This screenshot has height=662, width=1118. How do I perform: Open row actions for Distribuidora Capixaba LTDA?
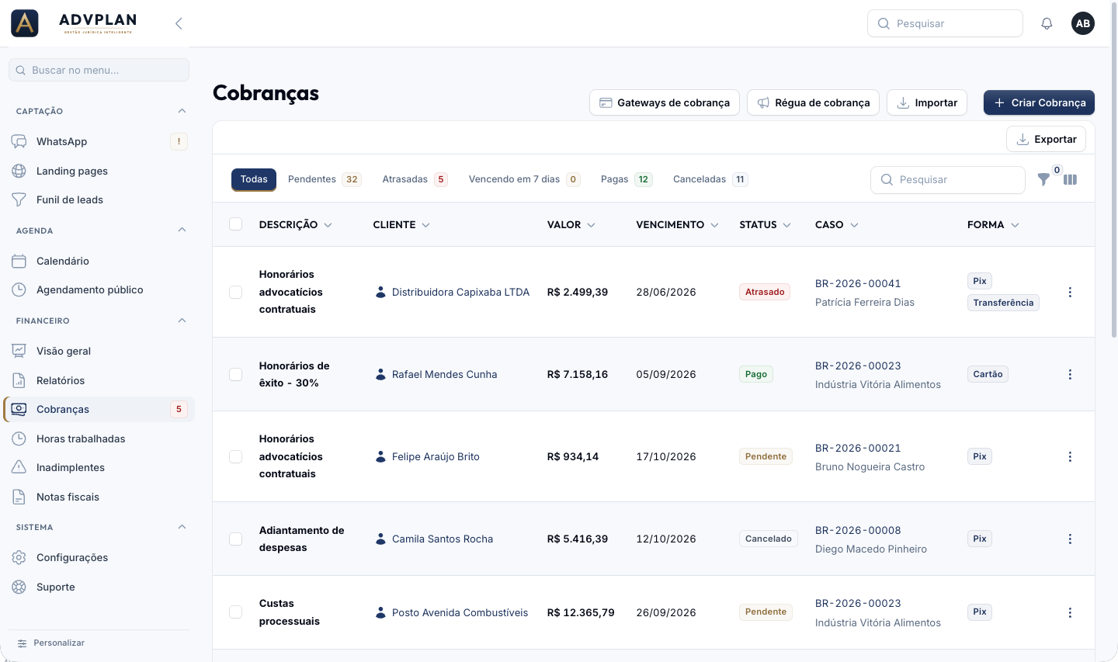1070,292
